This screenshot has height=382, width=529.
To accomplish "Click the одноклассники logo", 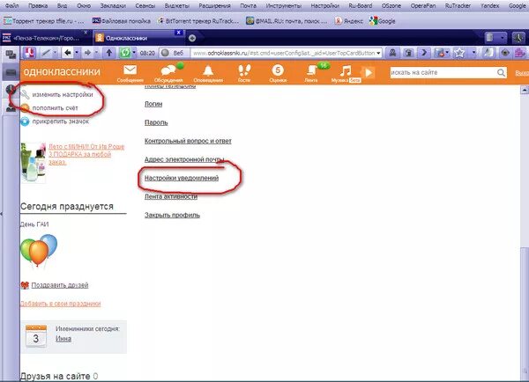I will click(x=62, y=71).
